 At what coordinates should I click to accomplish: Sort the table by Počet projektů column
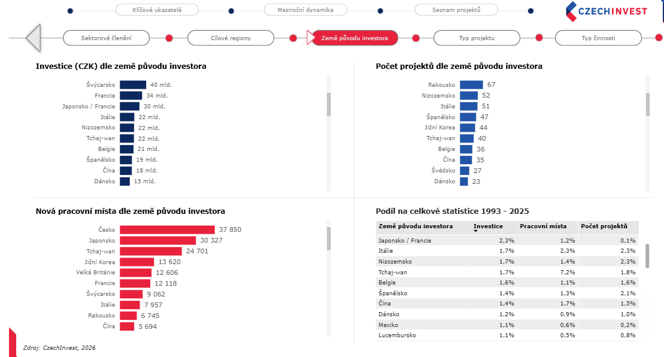tap(604, 226)
